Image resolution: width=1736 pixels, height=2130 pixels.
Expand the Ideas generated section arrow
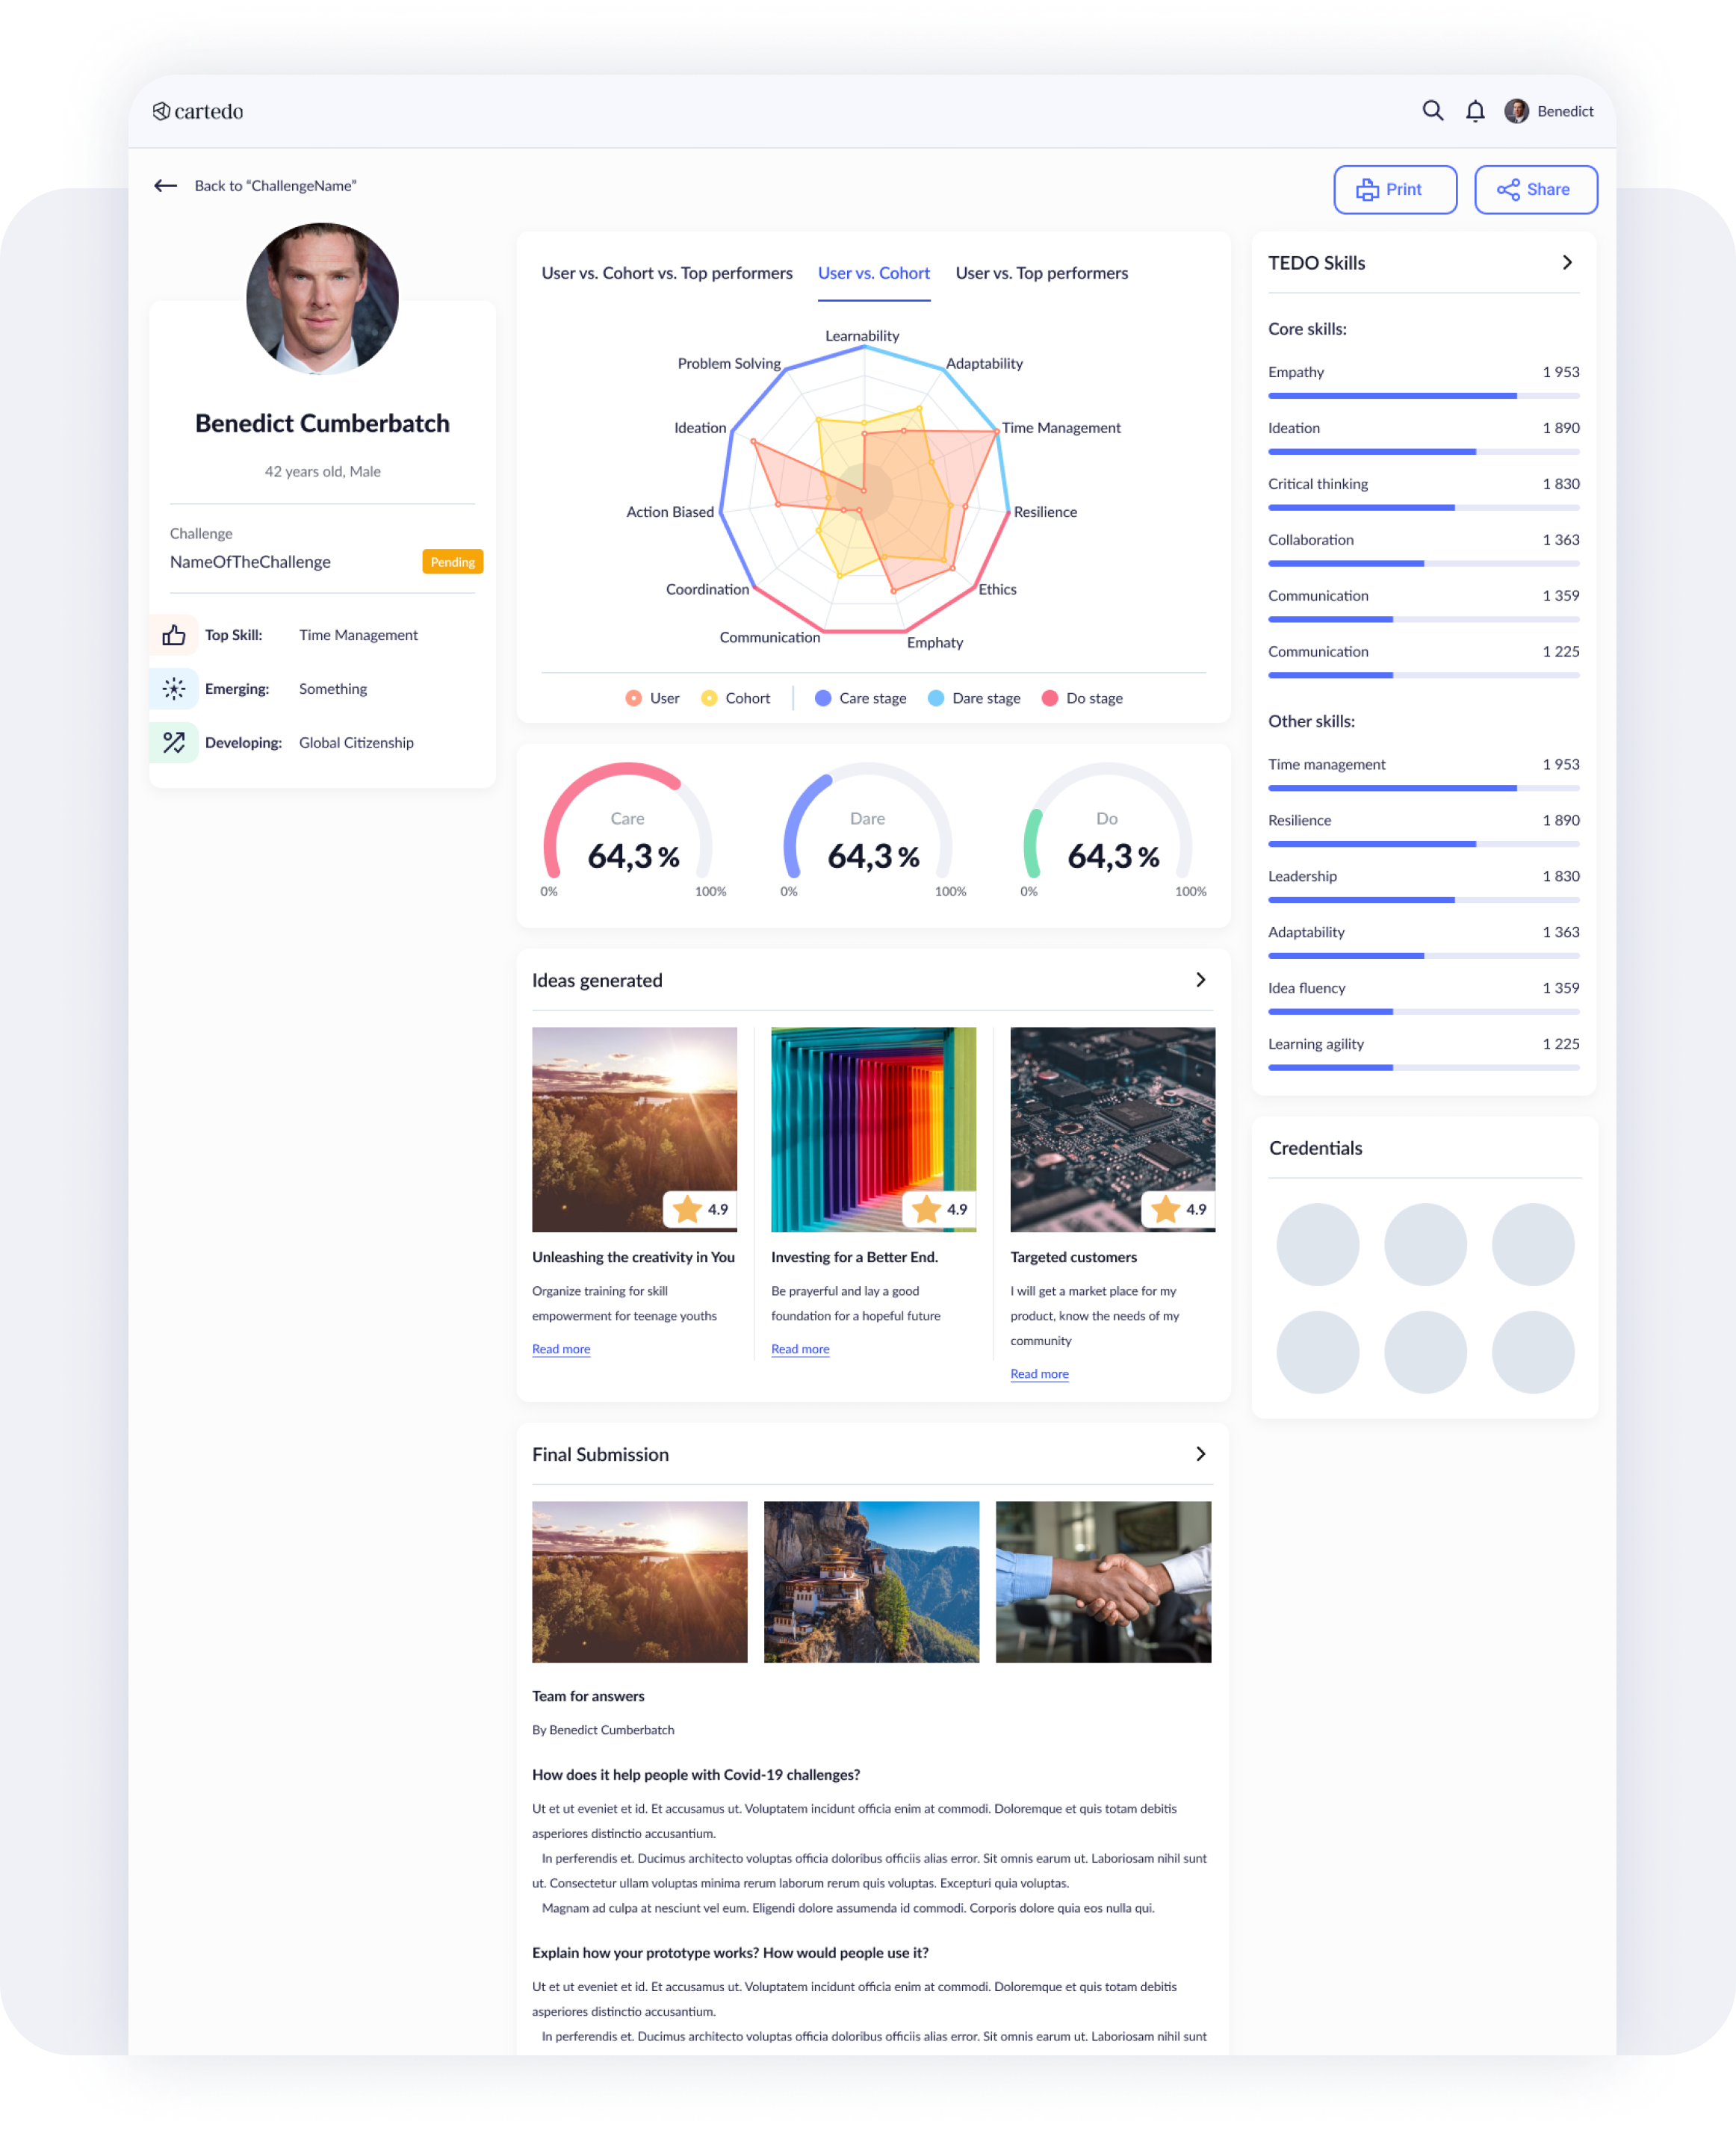point(1200,981)
